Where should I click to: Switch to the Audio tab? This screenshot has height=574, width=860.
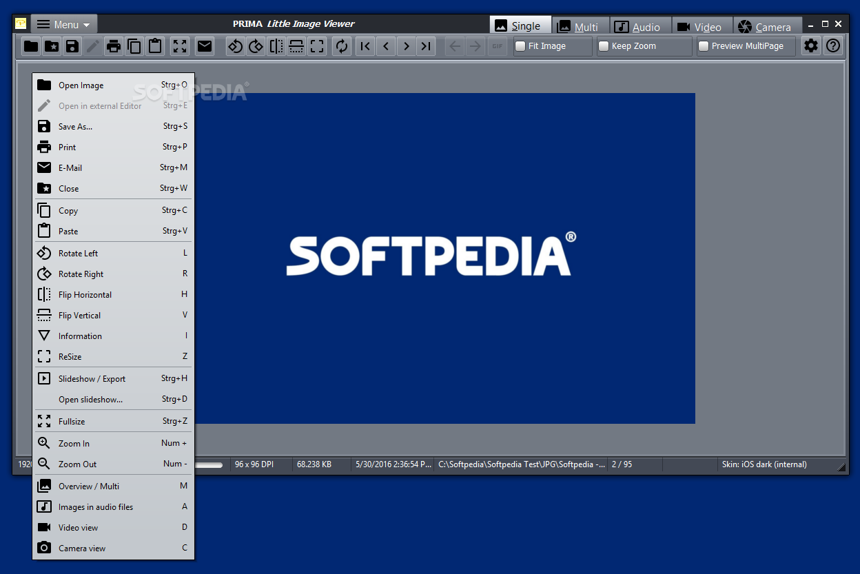pos(640,26)
